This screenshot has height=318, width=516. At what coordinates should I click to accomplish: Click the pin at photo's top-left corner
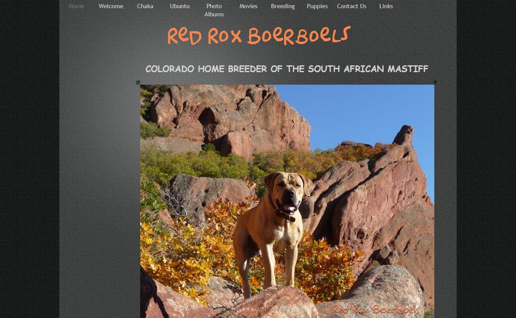(138, 83)
